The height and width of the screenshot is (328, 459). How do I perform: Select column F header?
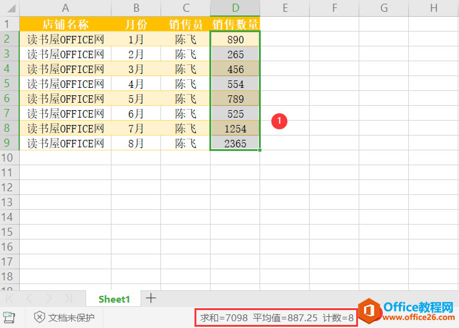click(x=334, y=8)
